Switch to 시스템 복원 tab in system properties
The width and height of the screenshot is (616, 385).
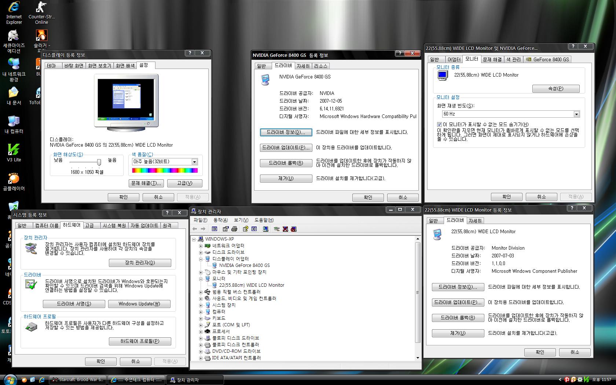coord(114,225)
